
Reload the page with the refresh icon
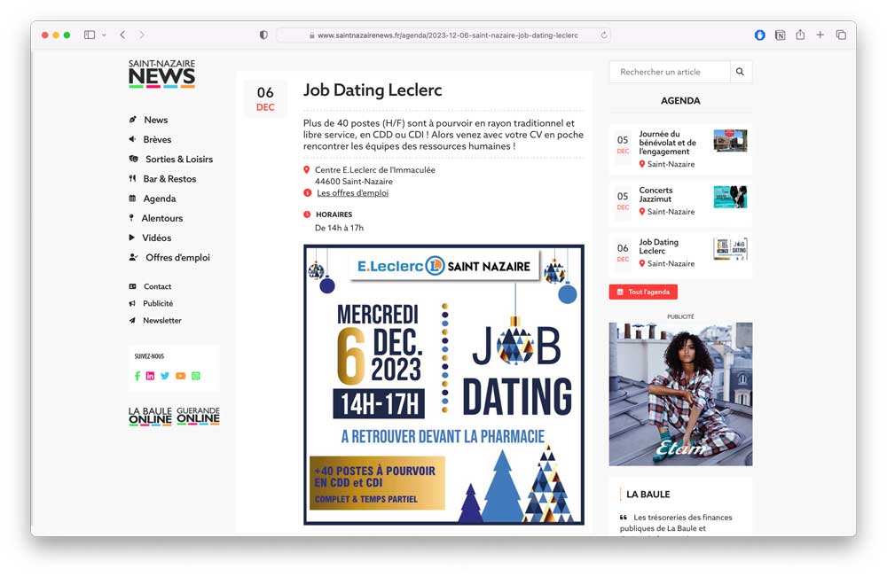pyautogui.click(x=604, y=35)
